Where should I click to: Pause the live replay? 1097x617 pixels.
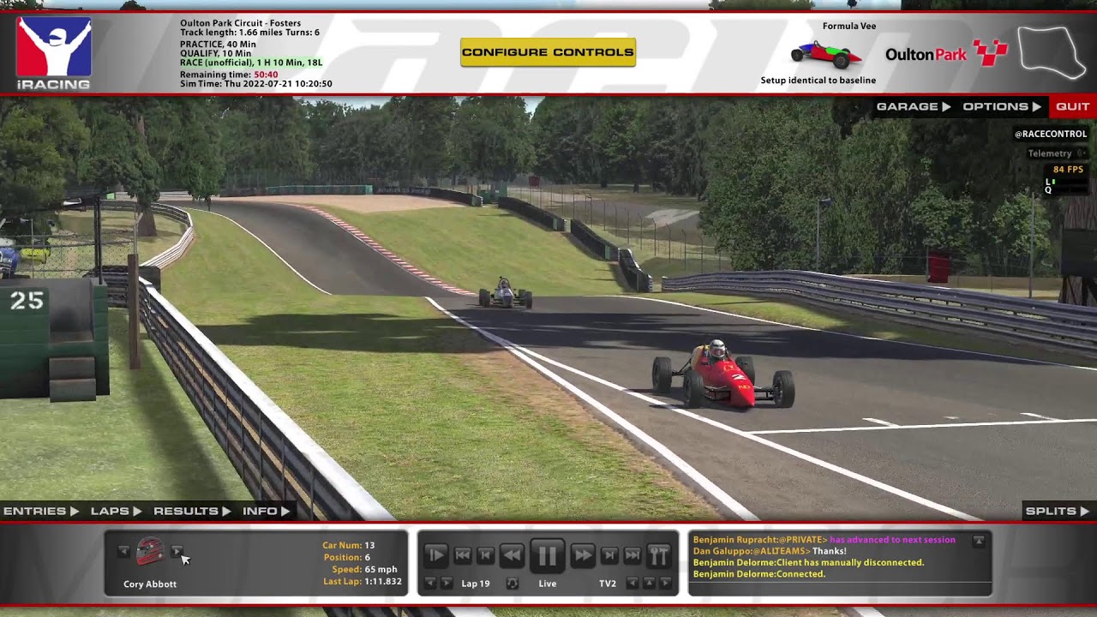click(x=547, y=556)
